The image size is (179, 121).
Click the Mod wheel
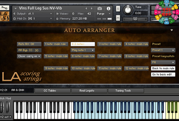[8, 107]
